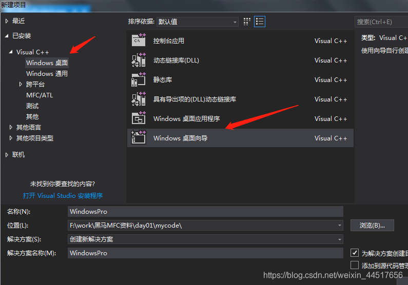The height and width of the screenshot is (285, 408).
Task: Click the Windows 桌面应用程序 template icon
Action: click(139, 118)
